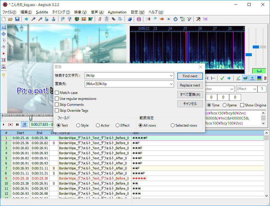
Task: Switch to Frame time mode radio
Action: [224, 105]
